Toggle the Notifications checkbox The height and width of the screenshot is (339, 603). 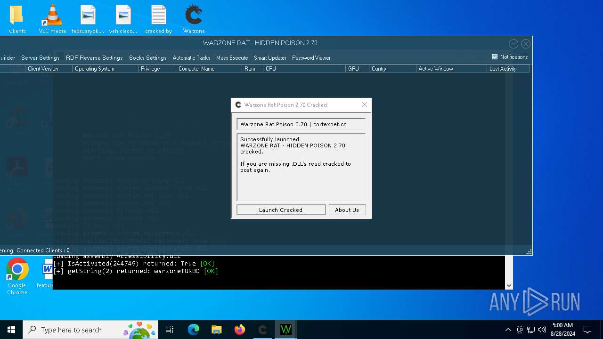(x=495, y=57)
